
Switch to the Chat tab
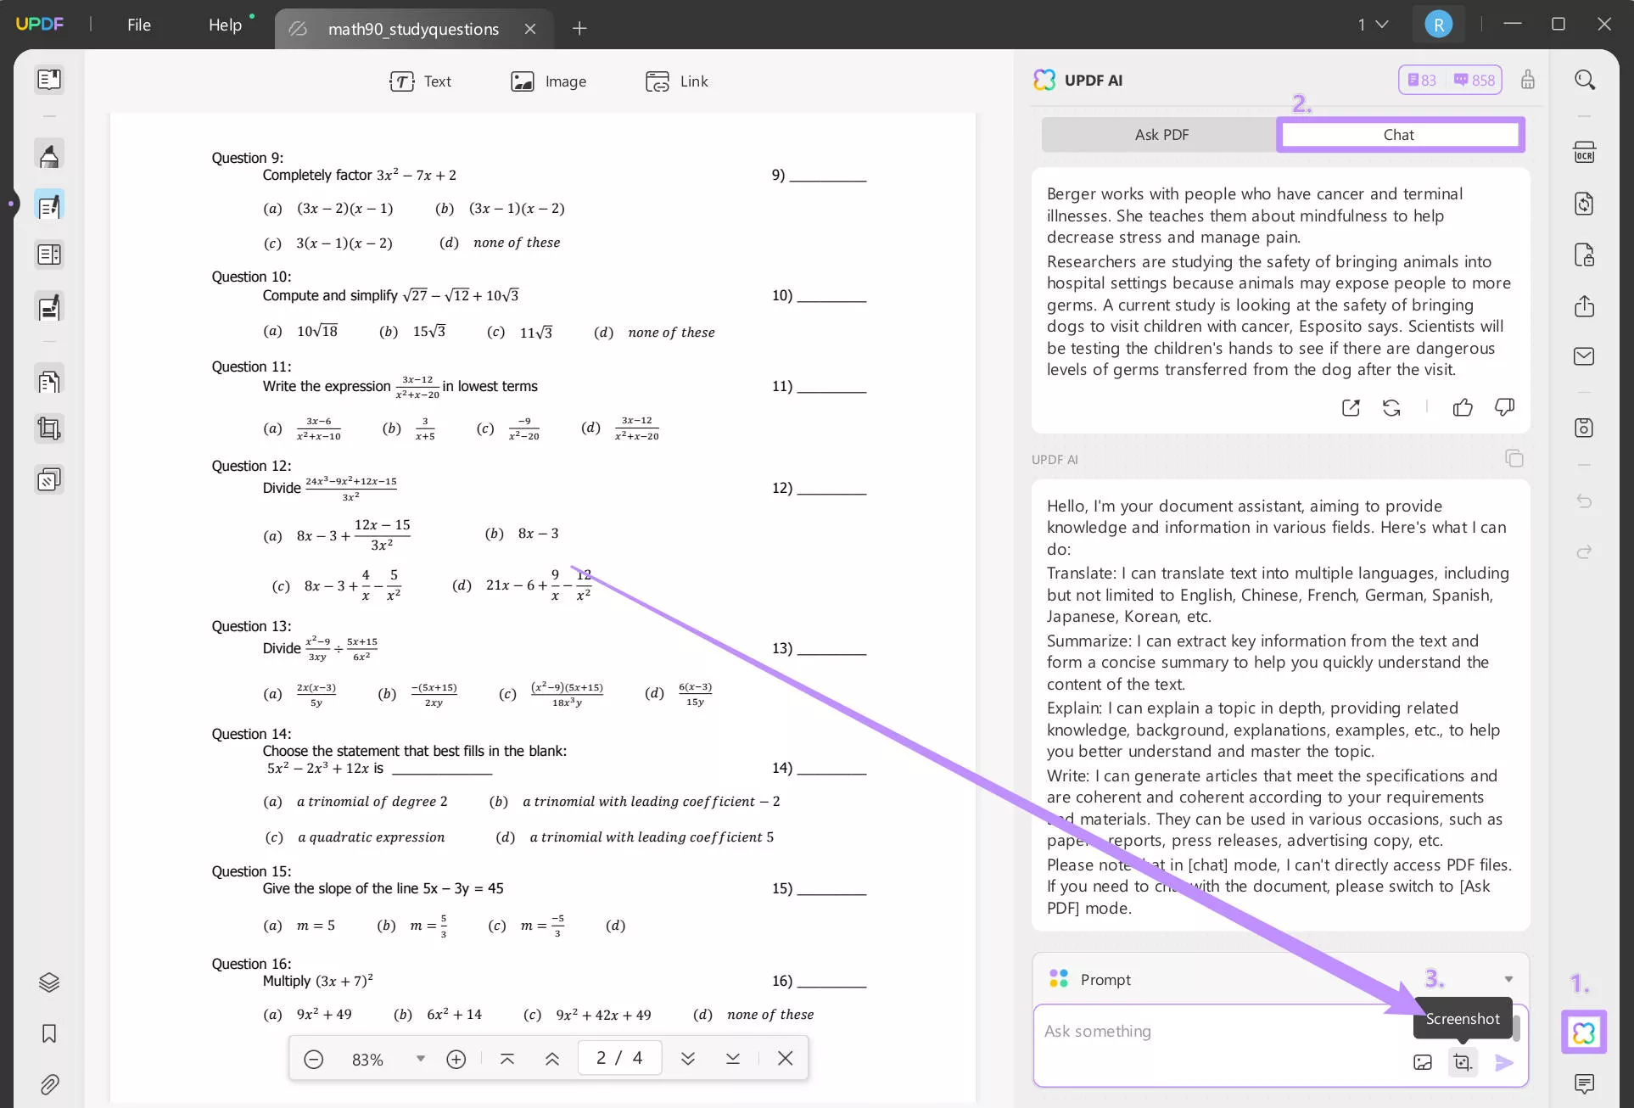click(1398, 133)
